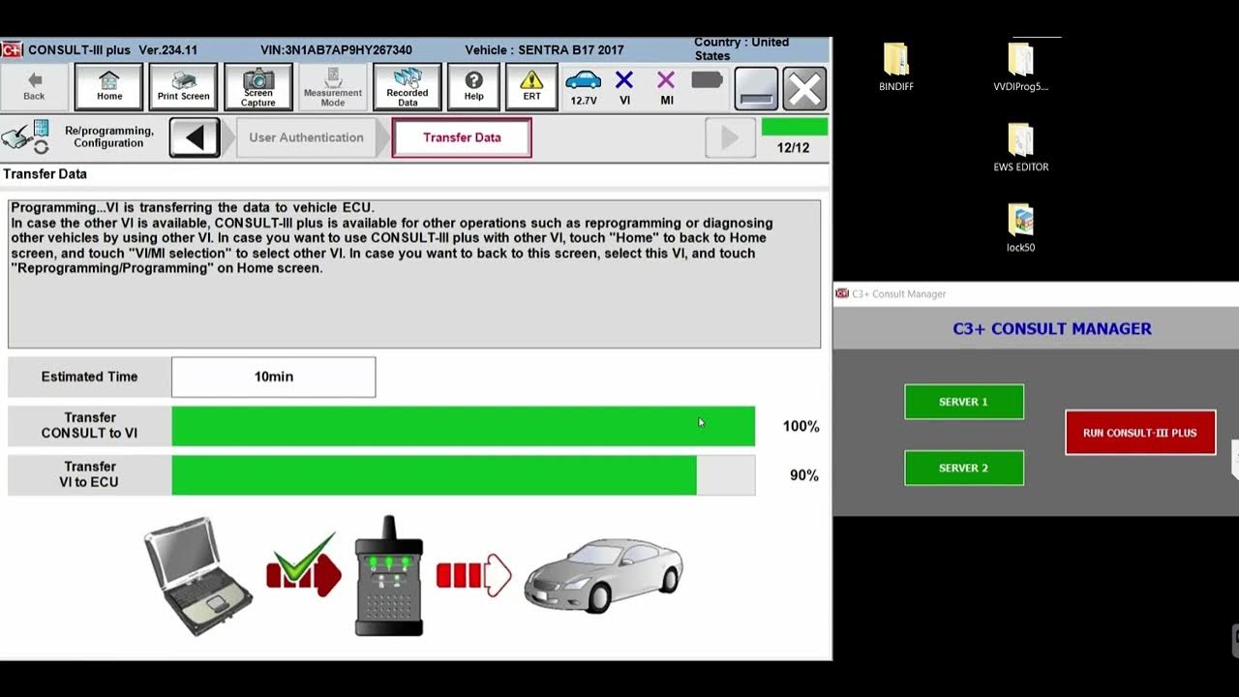The height and width of the screenshot is (697, 1239).
Task: Click the CONSULT-III plus Ver.234.11 title
Action: [112, 50]
